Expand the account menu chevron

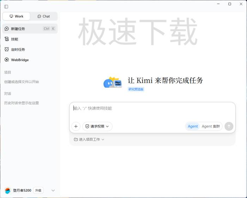click(53, 191)
